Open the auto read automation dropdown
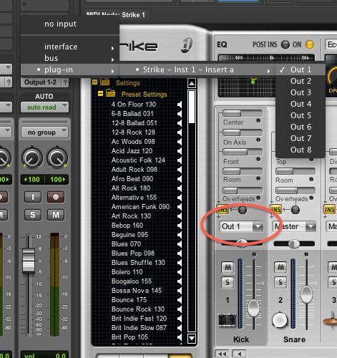This screenshot has height=358, width=337. pos(44,107)
